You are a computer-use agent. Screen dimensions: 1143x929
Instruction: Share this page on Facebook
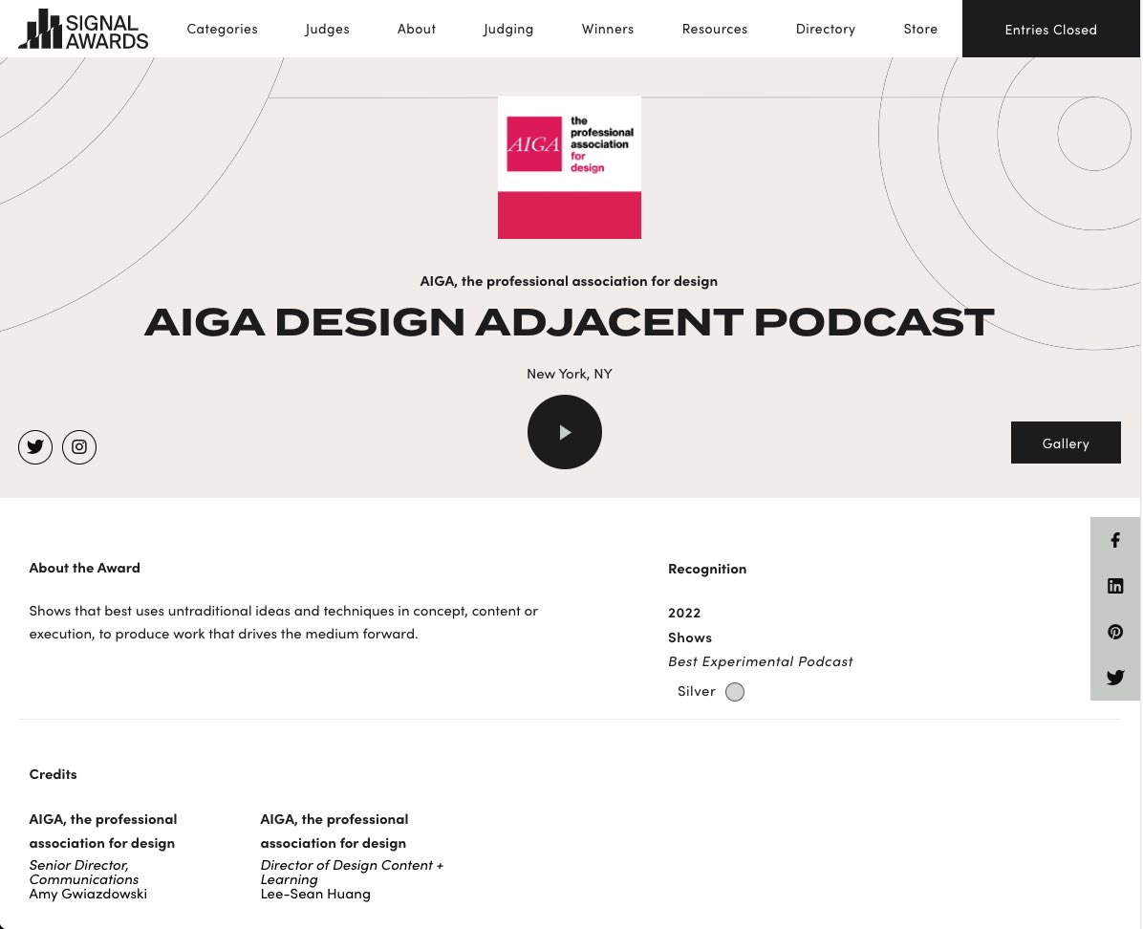(x=1115, y=540)
